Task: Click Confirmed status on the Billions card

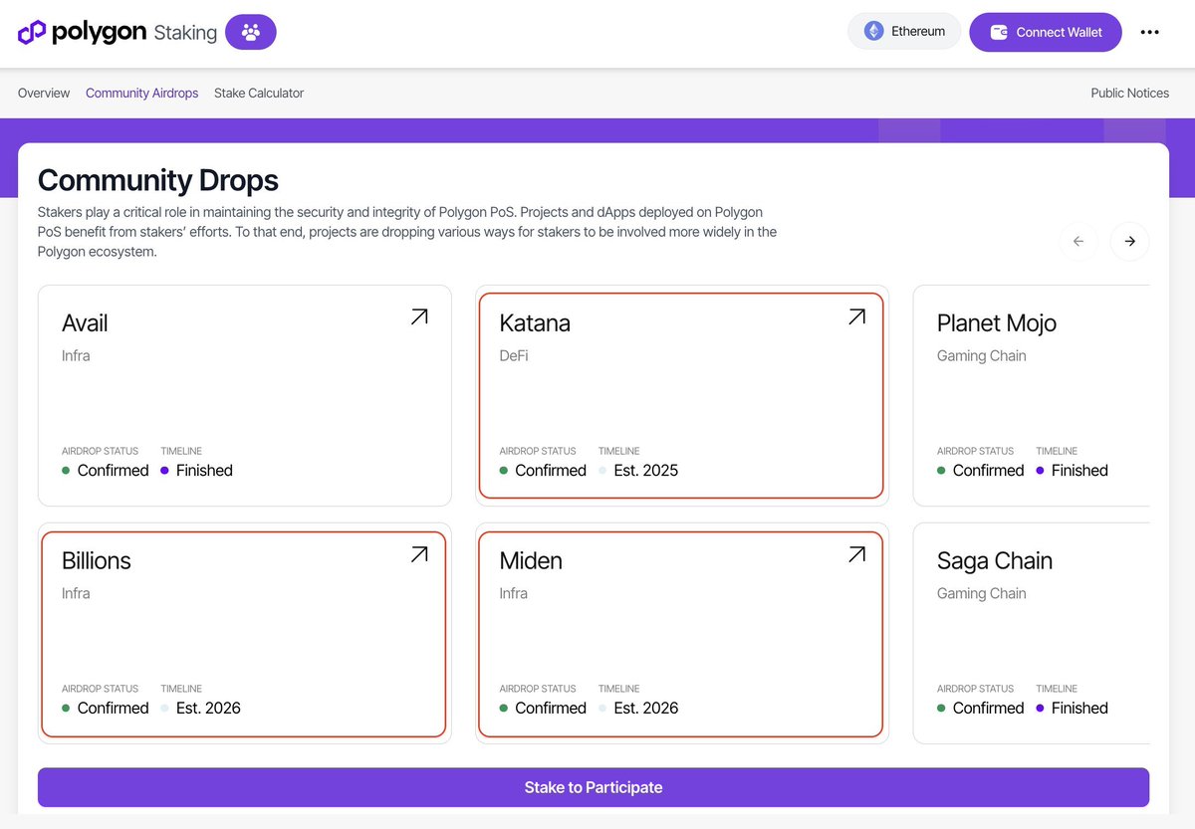Action: point(113,709)
